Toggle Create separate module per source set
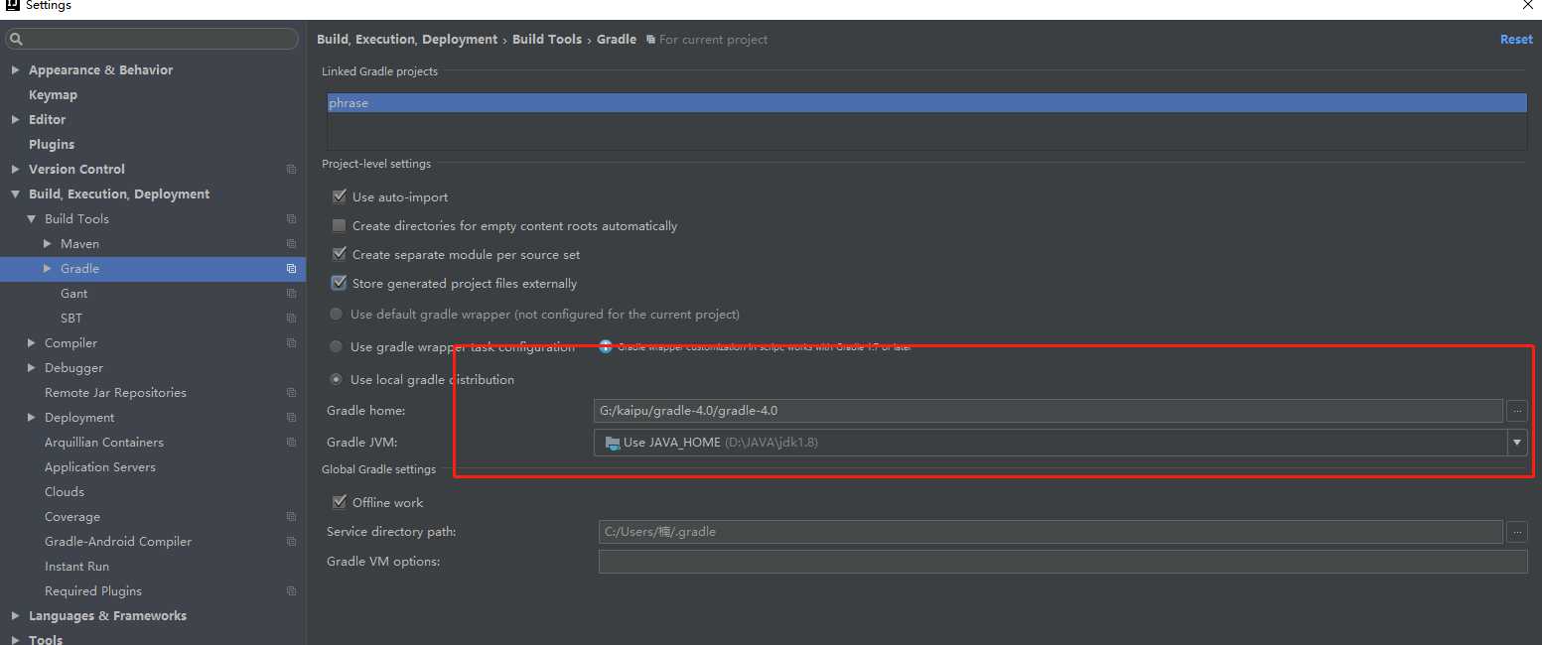The width and height of the screenshot is (1542, 645). click(339, 254)
